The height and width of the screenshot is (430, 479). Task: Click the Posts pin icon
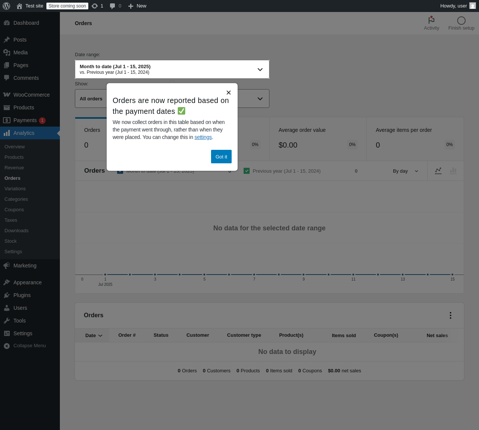coord(7,40)
